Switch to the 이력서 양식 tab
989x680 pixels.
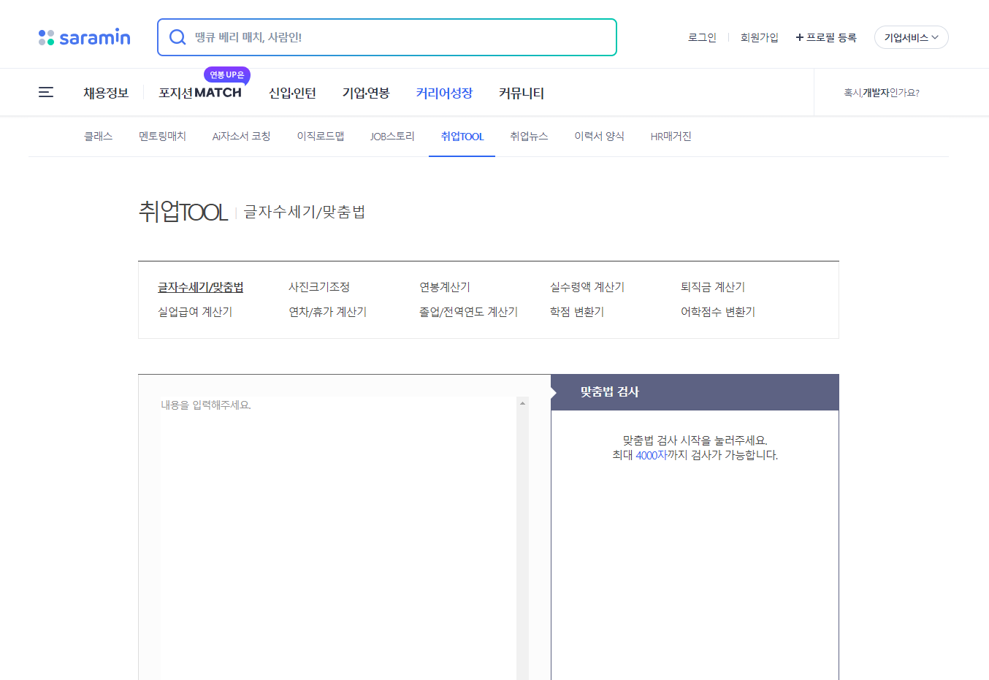[x=599, y=136]
